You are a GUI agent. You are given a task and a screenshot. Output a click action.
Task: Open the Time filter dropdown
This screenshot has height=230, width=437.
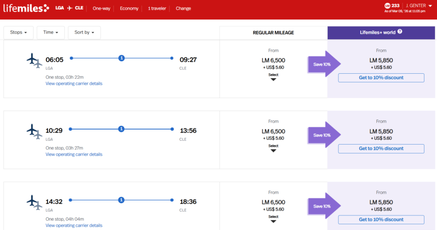tap(50, 33)
